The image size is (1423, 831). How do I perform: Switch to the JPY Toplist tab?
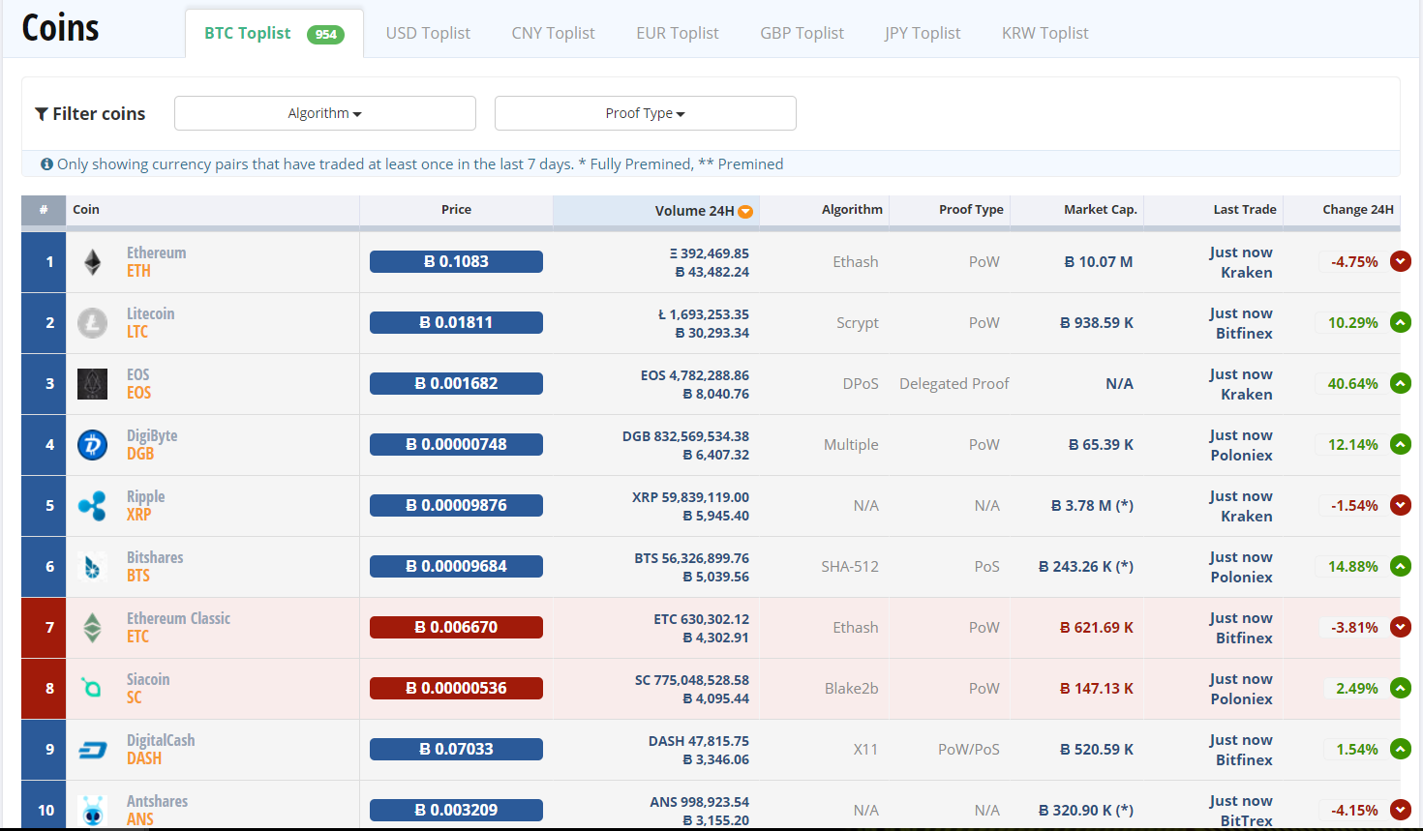tap(923, 34)
